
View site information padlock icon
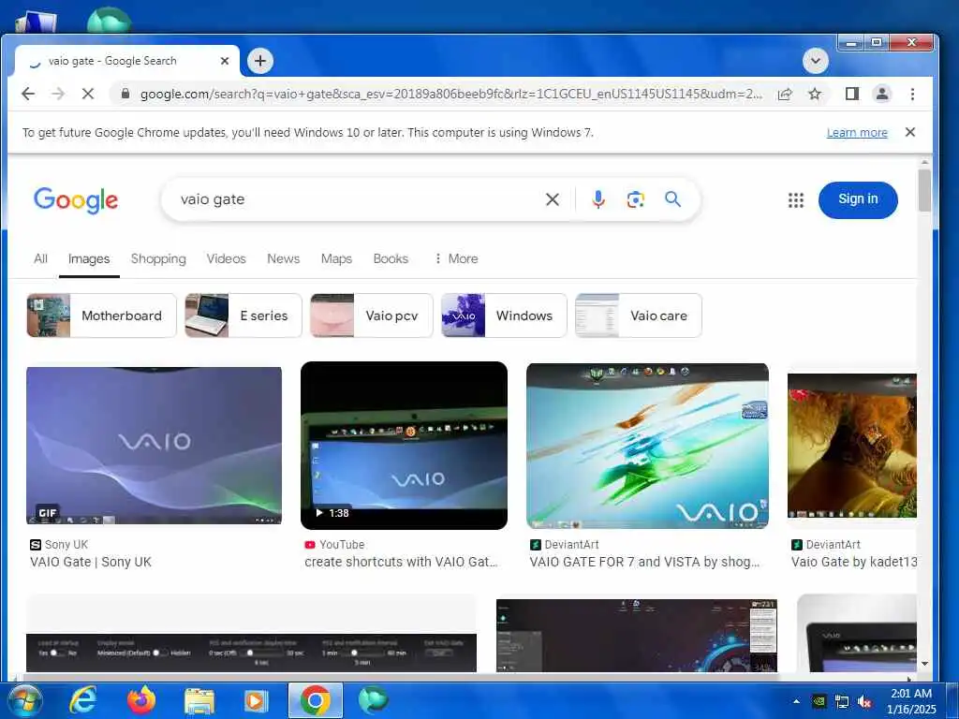pyautogui.click(x=125, y=94)
